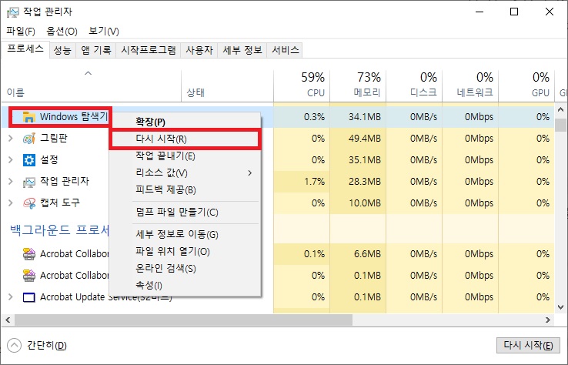Open the 보기(V) menu
This screenshot has height=365, width=568.
coord(104,31)
